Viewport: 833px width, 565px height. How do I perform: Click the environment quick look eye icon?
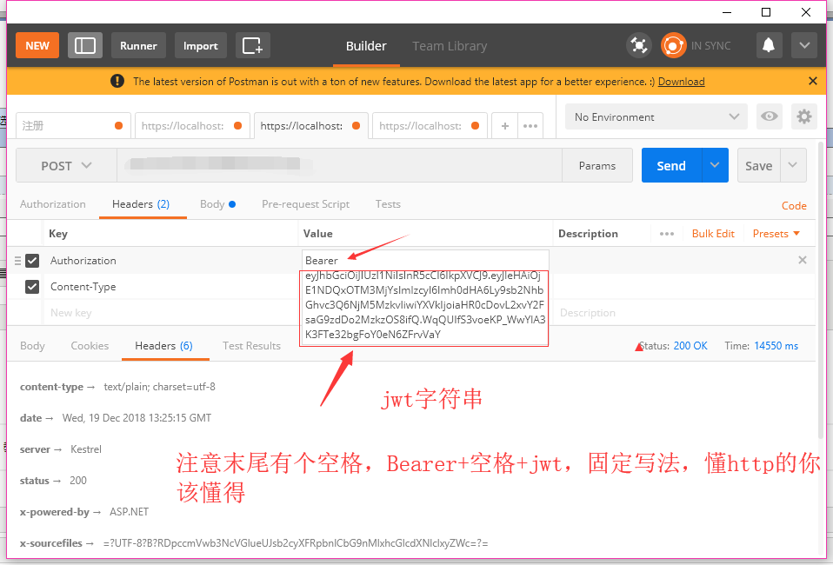pos(769,116)
